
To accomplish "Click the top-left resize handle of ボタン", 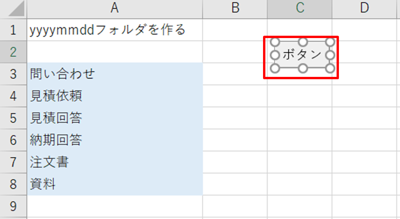I will [275, 42].
